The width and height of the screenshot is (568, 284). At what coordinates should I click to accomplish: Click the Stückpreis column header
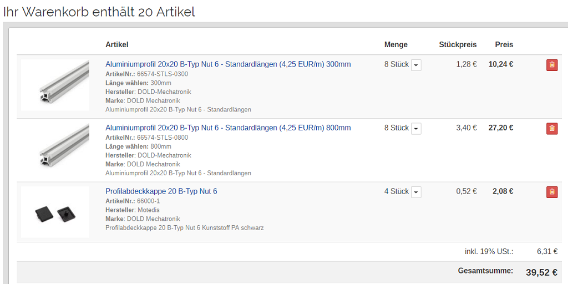coord(458,44)
